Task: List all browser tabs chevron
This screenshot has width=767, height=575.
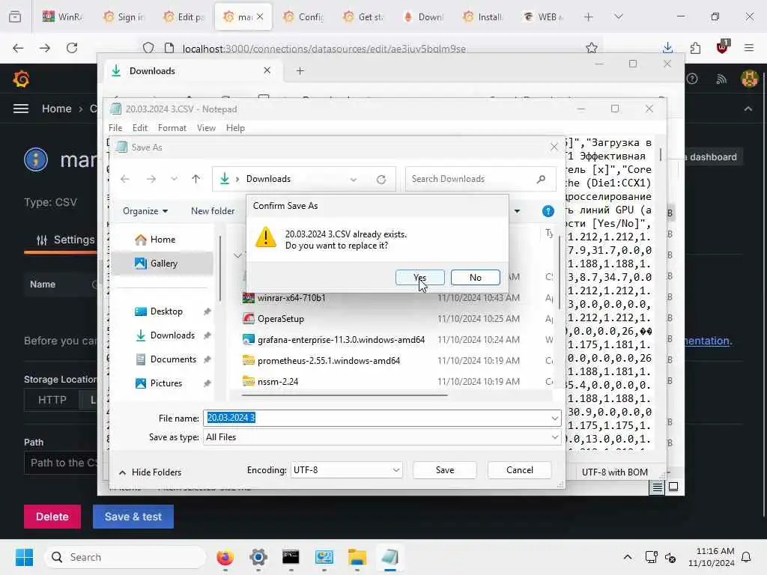Action: (x=619, y=17)
